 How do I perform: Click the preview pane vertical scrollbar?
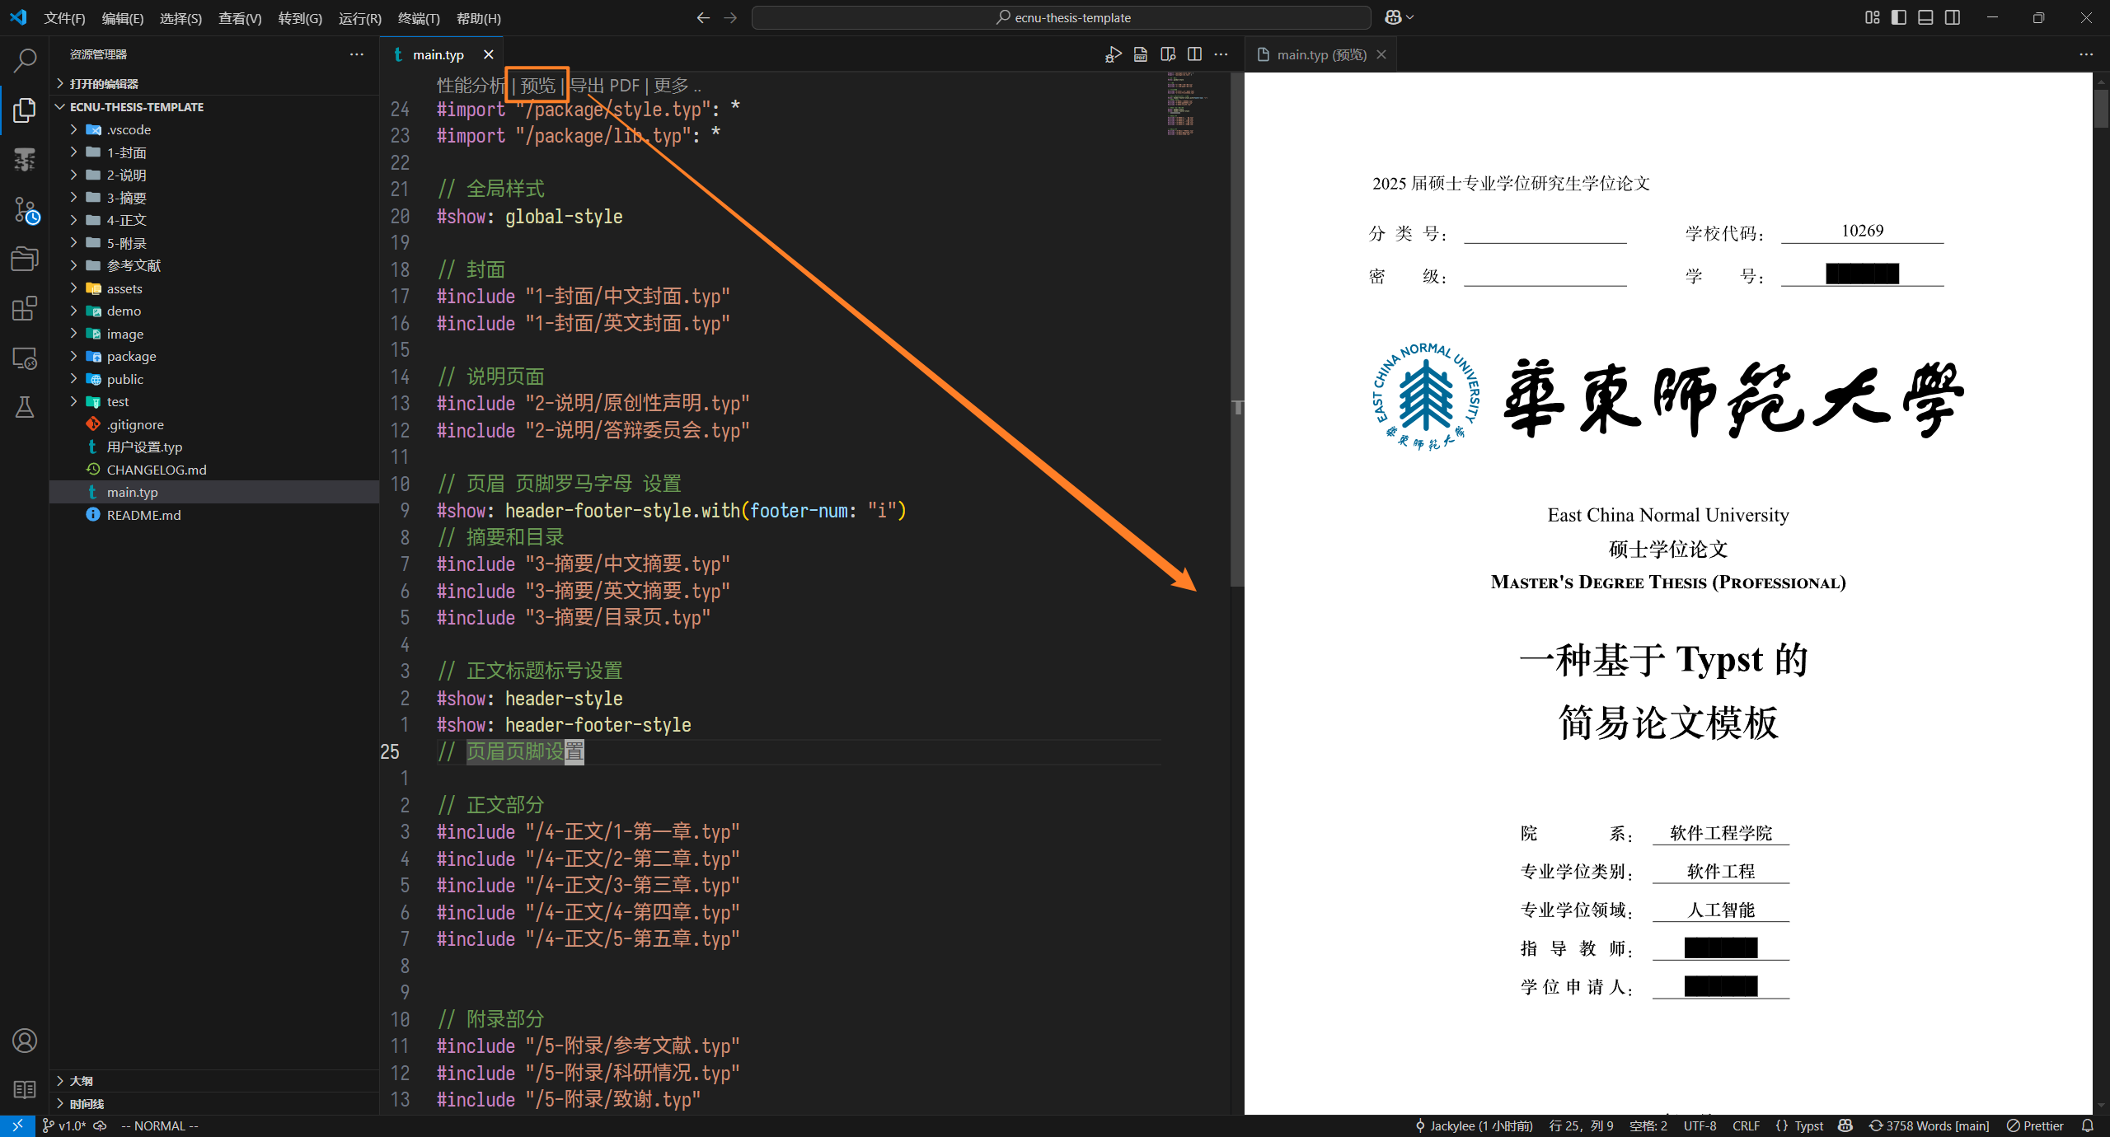point(2101,110)
